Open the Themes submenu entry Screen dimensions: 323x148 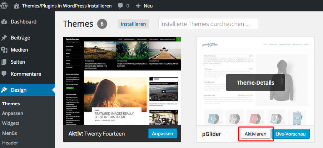coord(11,104)
